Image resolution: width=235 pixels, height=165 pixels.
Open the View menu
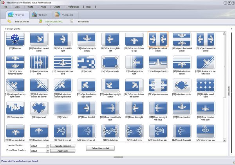tap(17, 7)
